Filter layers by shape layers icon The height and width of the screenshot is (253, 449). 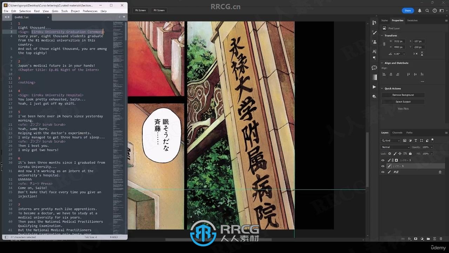[x=421, y=141]
